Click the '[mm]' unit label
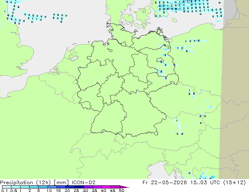 click(61, 183)
